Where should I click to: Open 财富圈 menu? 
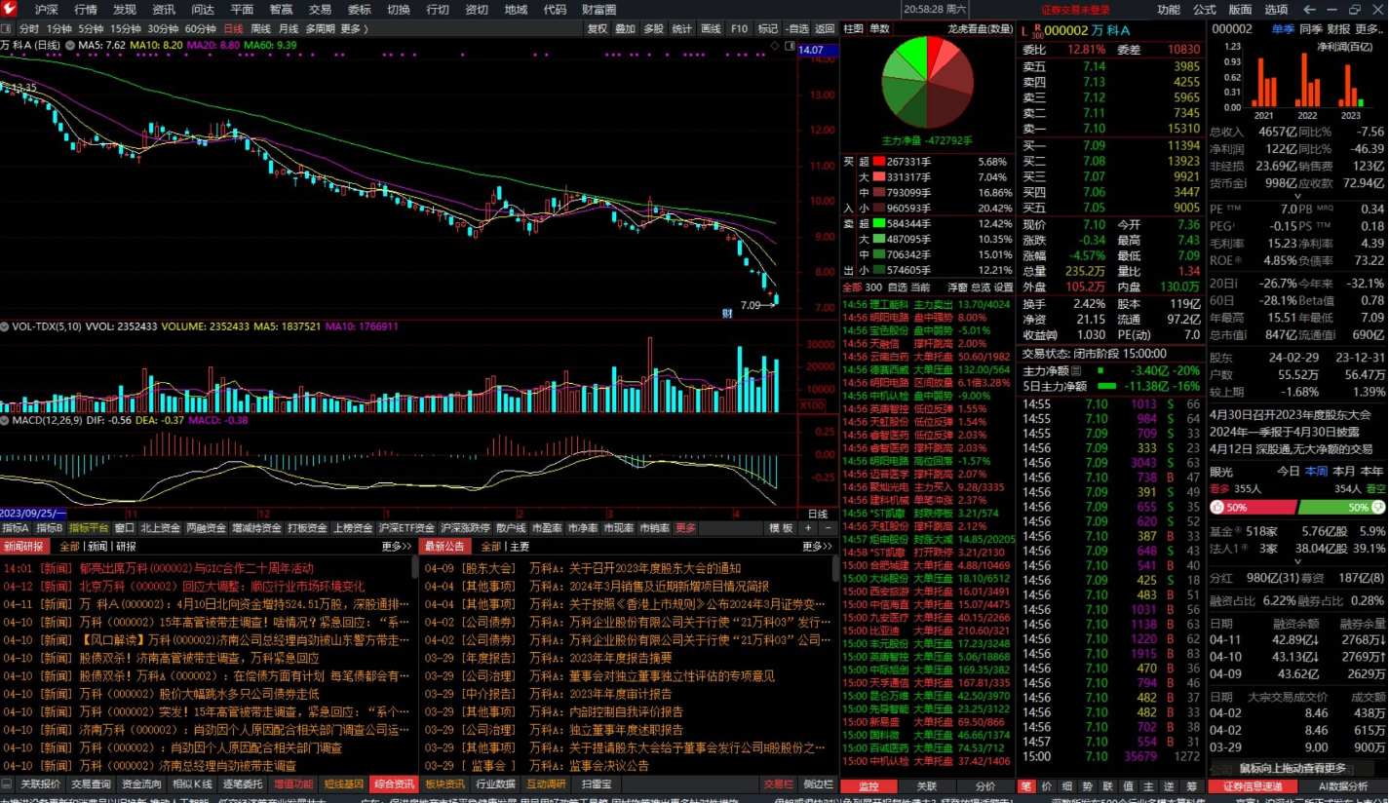coord(598,9)
